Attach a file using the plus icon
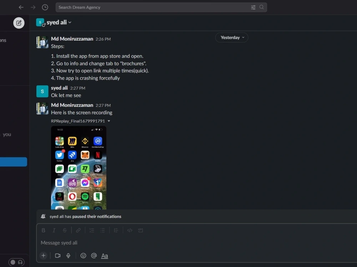357x267 pixels. coord(43,256)
